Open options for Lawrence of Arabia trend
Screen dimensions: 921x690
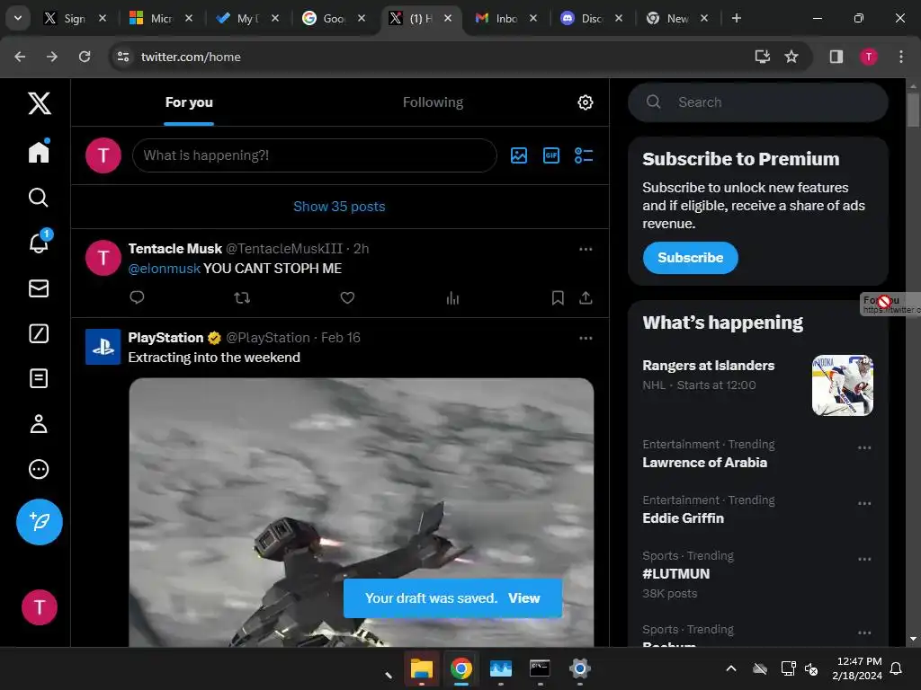coord(864,447)
